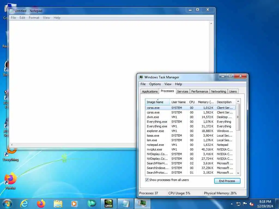Screen dimensions: 279x209
Task: Select NVDisplay.Co... row using 27,724 K
Action: click(x=190, y=159)
